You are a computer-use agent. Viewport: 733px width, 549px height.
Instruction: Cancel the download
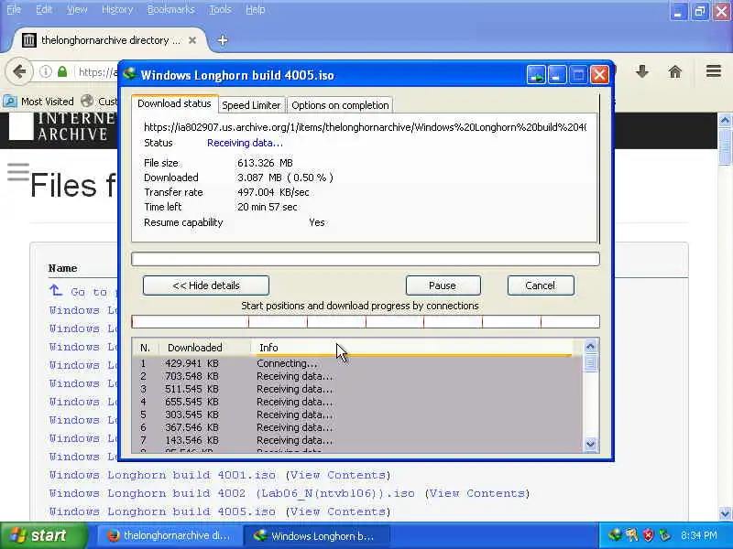(541, 285)
